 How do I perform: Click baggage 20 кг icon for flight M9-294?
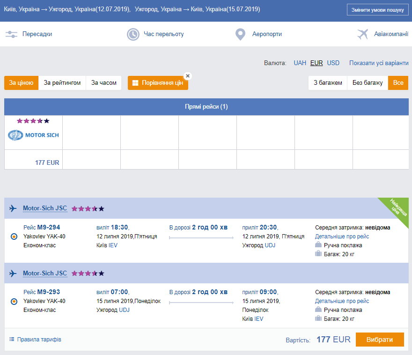point(318,253)
